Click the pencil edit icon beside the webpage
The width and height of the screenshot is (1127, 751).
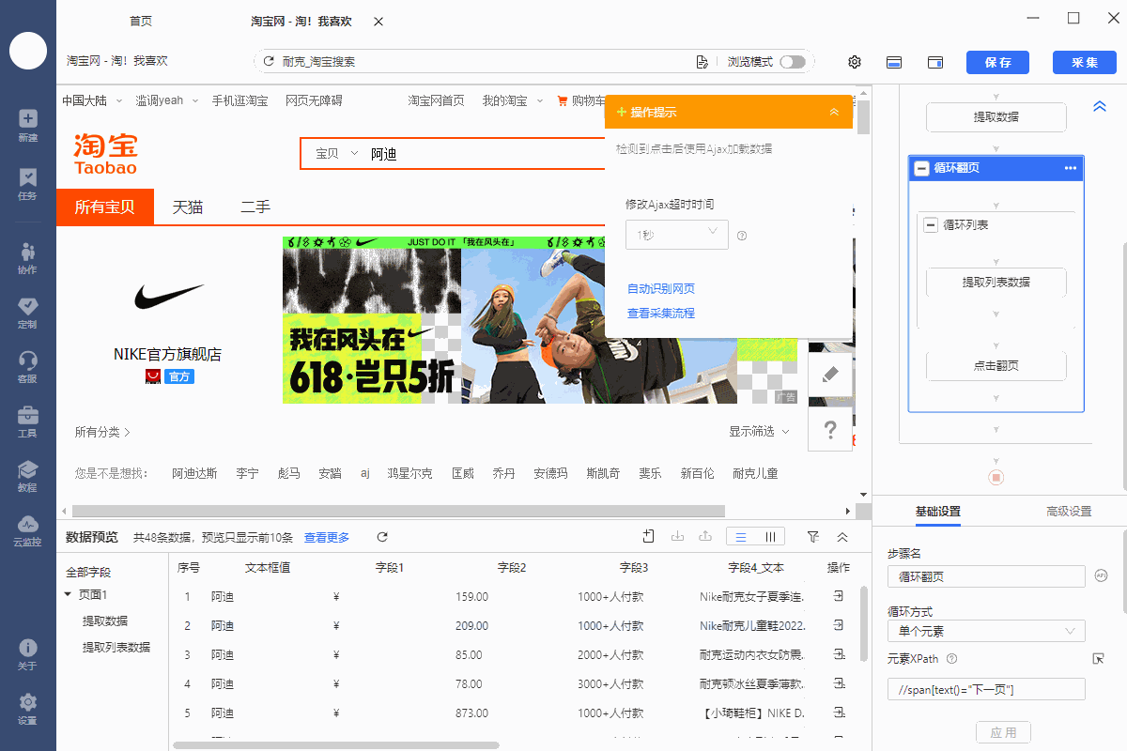click(829, 375)
